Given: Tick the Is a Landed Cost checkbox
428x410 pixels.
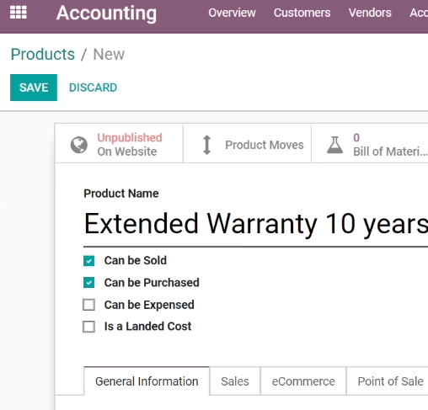Looking at the screenshot, I should pyautogui.click(x=88, y=327).
